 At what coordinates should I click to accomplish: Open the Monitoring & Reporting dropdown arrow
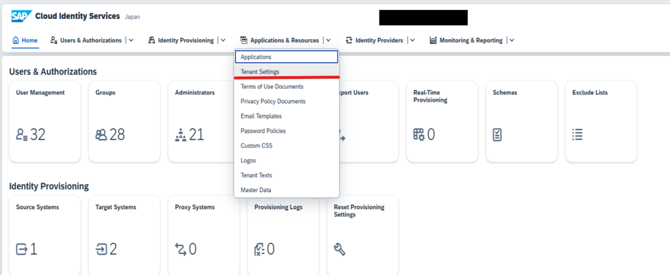coord(512,41)
